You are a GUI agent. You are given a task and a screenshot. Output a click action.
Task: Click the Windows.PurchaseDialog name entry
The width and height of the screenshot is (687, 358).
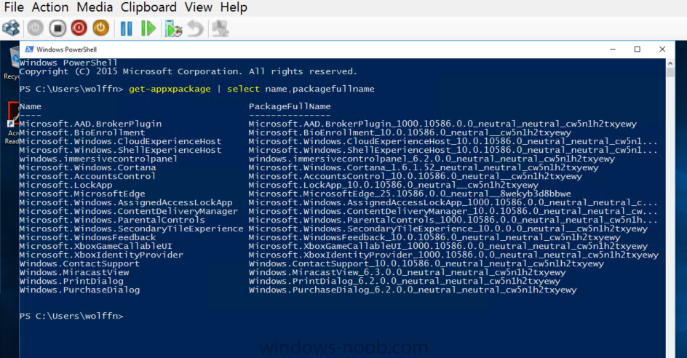(x=79, y=290)
